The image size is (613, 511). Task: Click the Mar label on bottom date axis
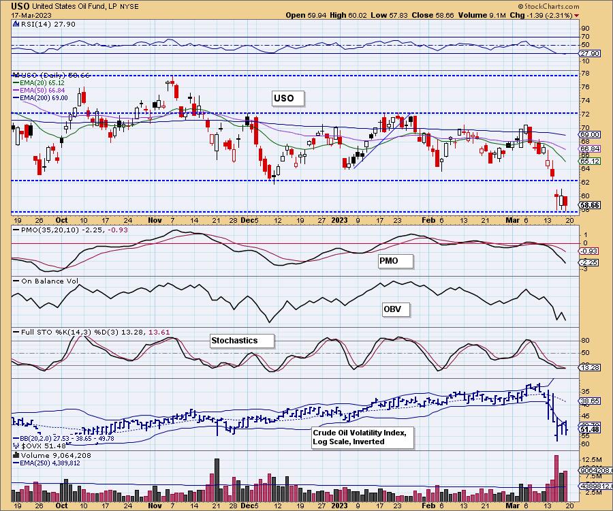coord(512,506)
